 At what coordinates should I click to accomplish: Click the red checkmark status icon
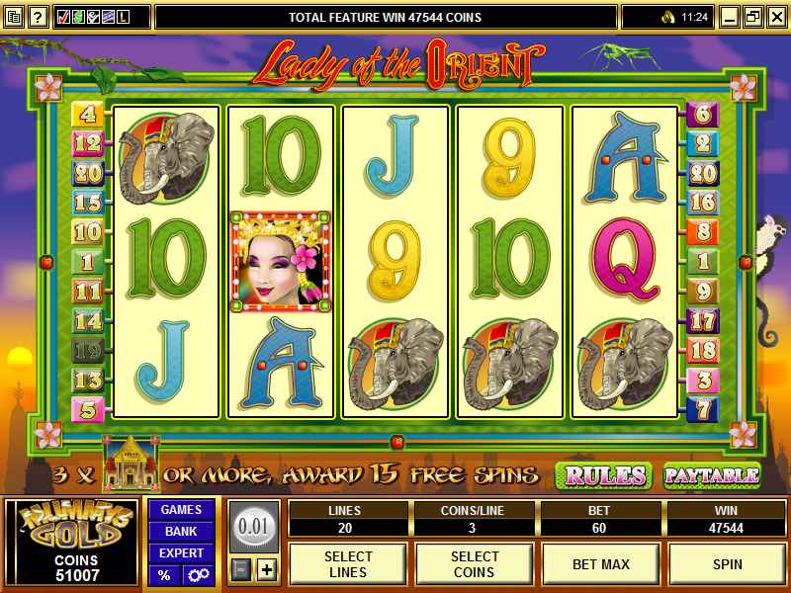(x=63, y=17)
